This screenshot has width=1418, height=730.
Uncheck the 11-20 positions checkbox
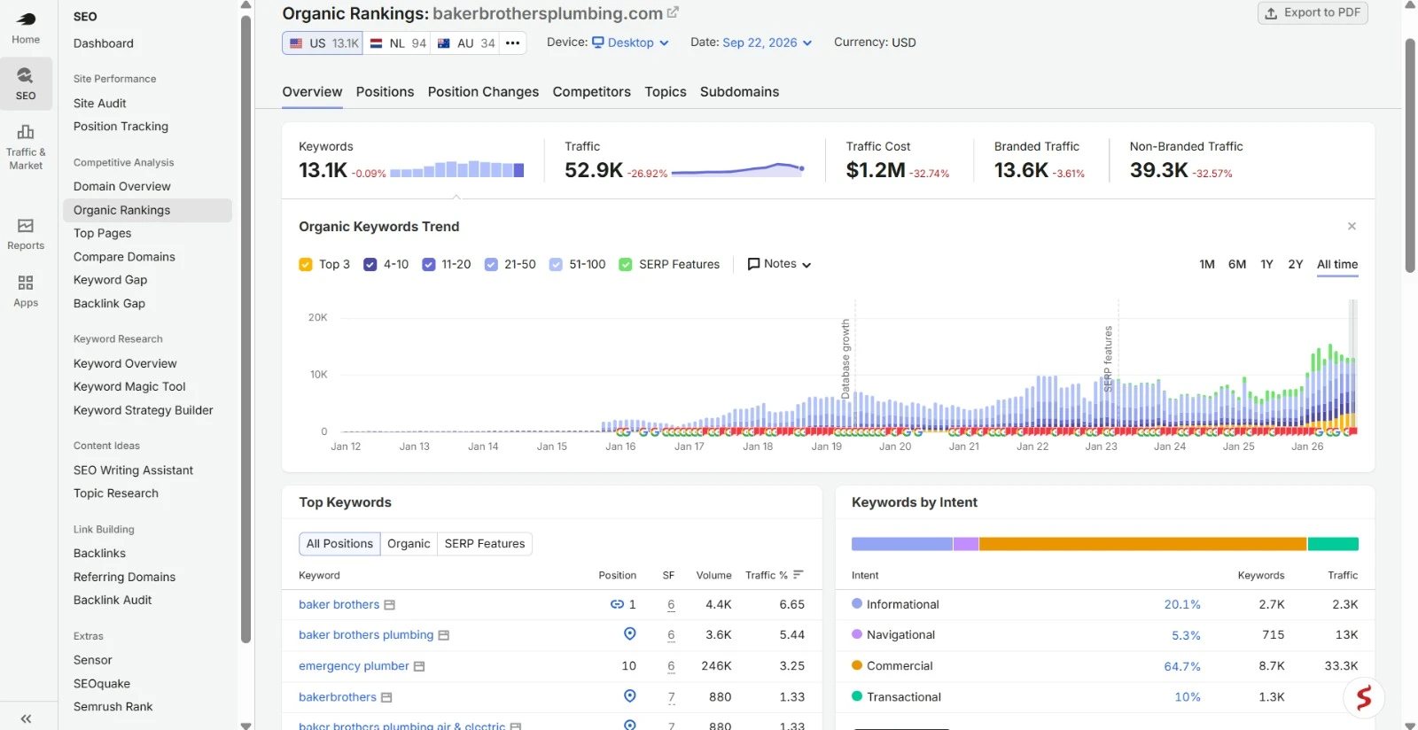pos(429,264)
